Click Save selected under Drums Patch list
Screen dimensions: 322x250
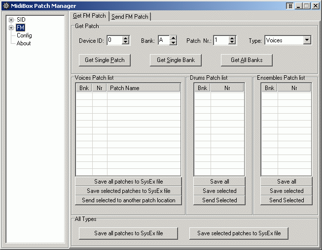click(x=219, y=191)
